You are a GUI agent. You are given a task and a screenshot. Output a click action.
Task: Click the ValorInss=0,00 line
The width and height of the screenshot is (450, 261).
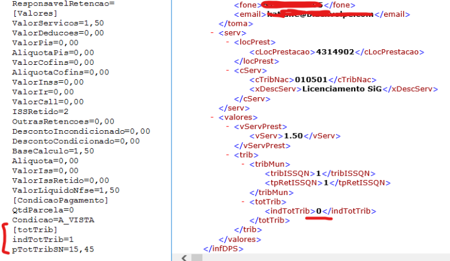point(47,82)
